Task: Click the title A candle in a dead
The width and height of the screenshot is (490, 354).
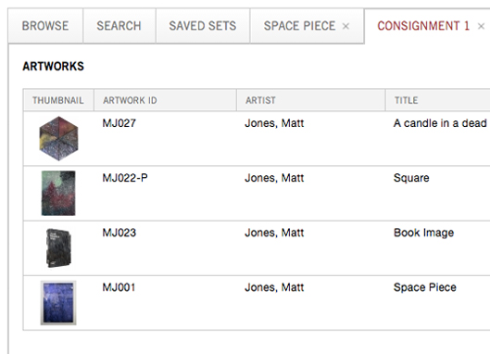Action: pyautogui.click(x=440, y=123)
